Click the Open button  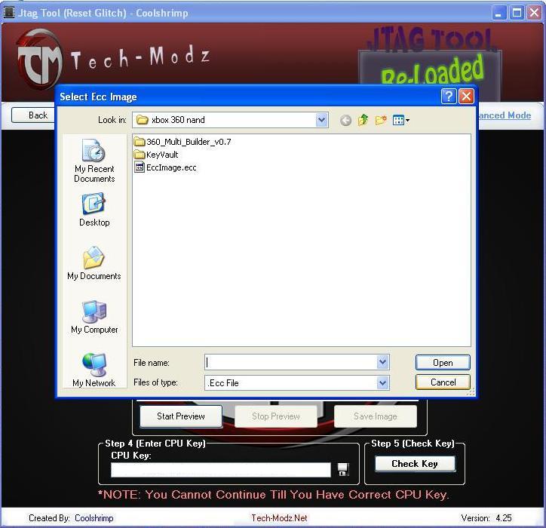pos(443,363)
